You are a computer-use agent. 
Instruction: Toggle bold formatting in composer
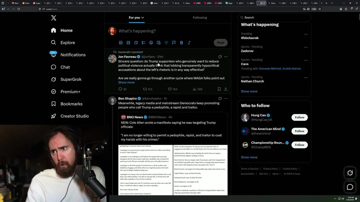coord(181,43)
